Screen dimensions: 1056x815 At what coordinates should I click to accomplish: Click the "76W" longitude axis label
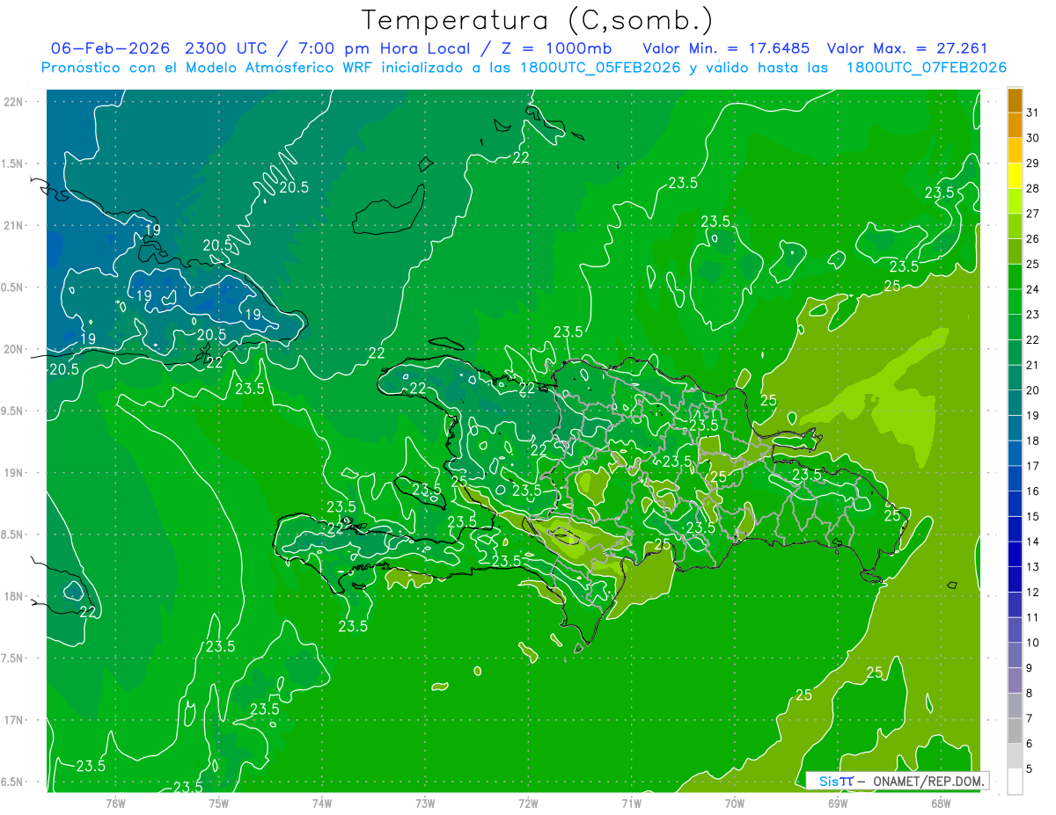point(115,803)
